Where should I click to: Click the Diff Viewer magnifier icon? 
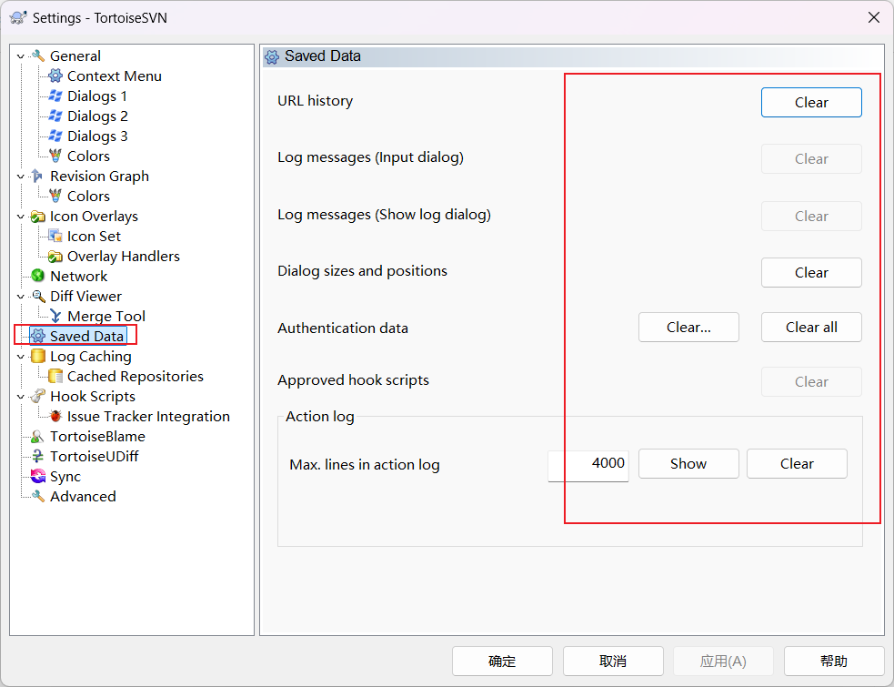[x=37, y=296]
